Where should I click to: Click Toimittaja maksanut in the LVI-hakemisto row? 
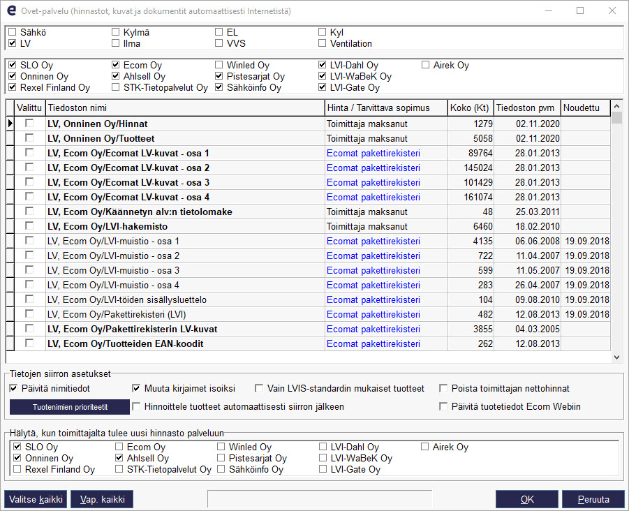click(x=367, y=226)
